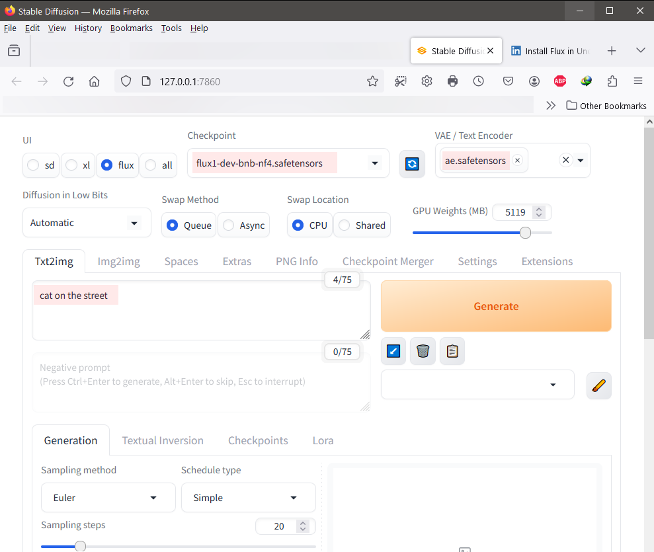
Task: Click the trash can clear prompt icon
Action: 423,351
